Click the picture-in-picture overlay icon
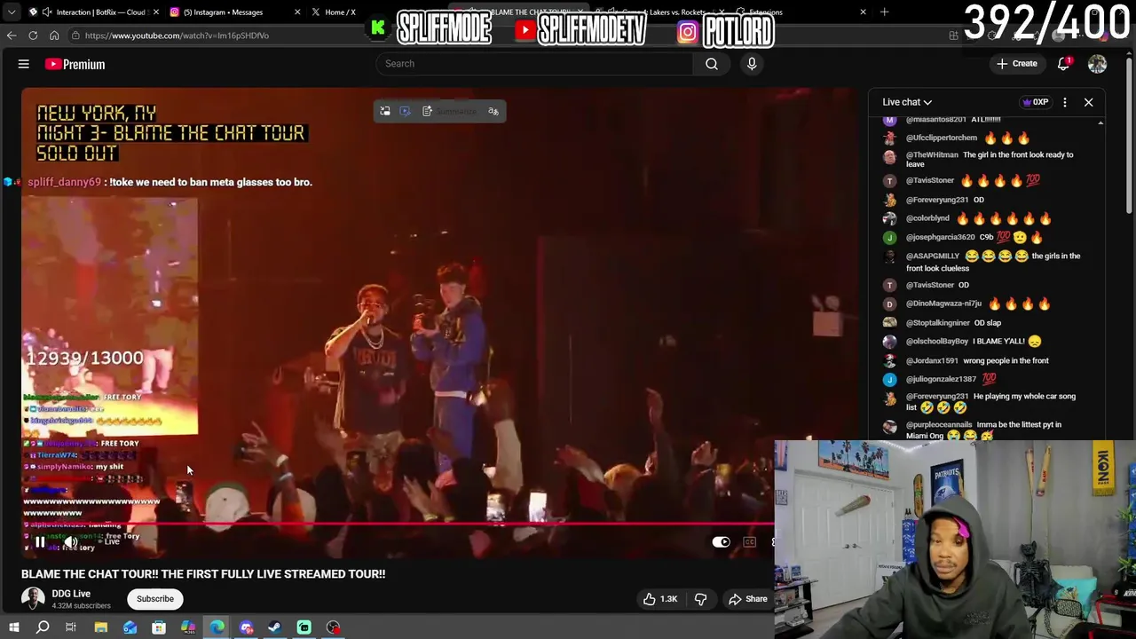Image resolution: width=1136 pixels, height=639 pixels. (385, 111)
